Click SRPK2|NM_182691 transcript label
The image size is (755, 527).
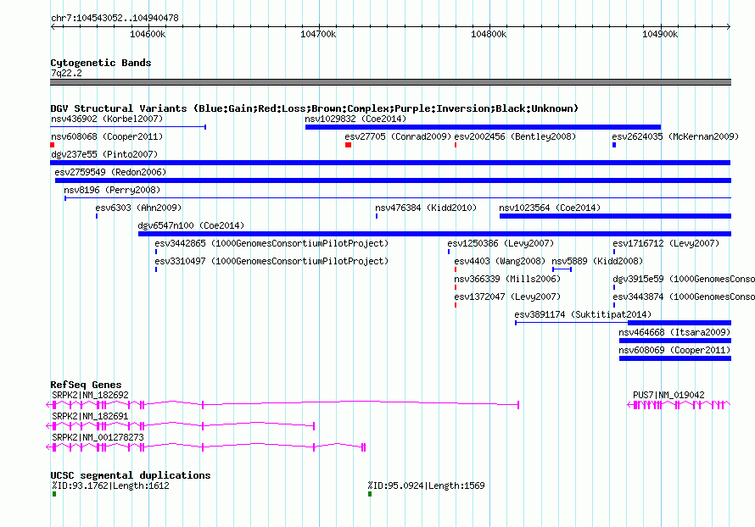(91, 416)
